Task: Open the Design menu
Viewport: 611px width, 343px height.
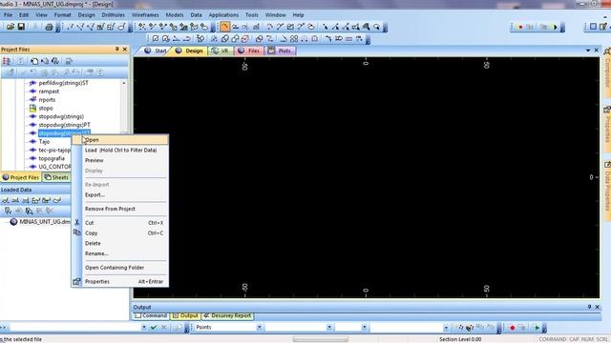Action: point(86,15)
